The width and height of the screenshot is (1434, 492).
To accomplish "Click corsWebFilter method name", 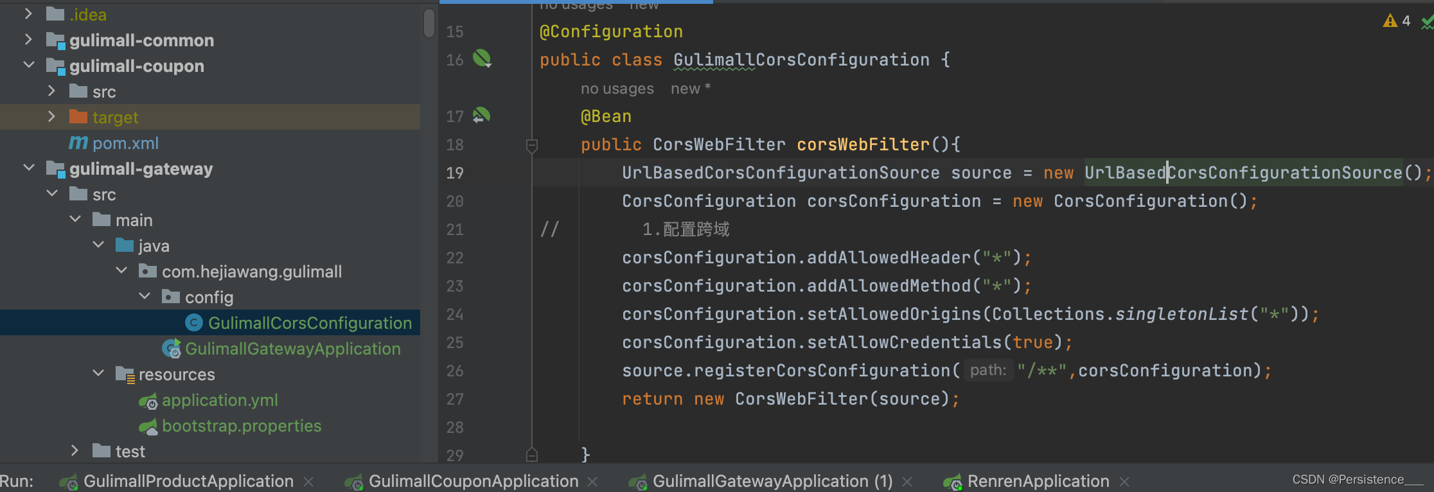I will (863, 145).
